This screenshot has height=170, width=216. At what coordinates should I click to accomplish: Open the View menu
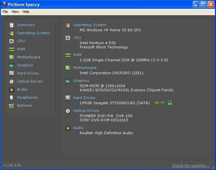15,12
